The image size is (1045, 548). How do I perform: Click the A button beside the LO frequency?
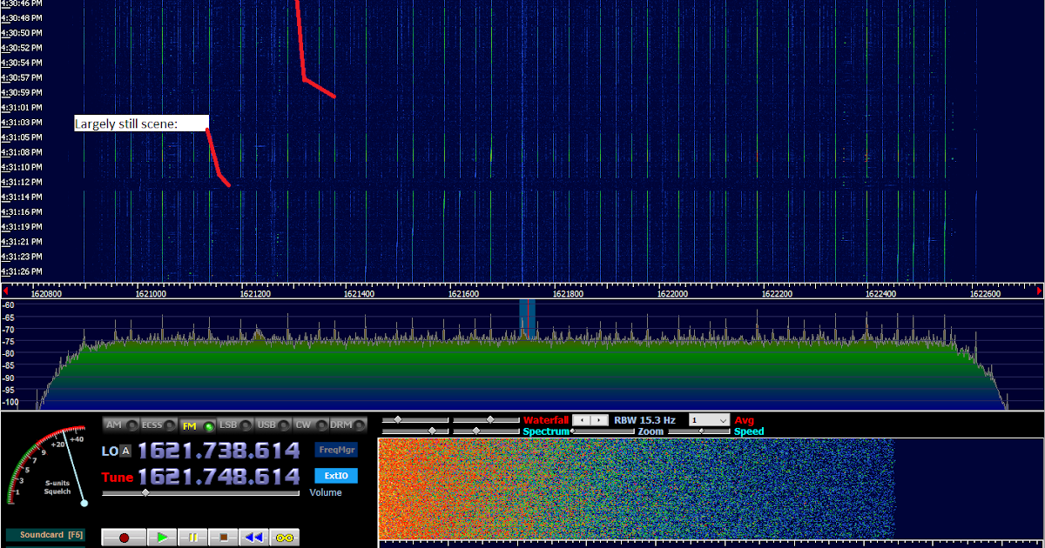click(x=125, y=450)
